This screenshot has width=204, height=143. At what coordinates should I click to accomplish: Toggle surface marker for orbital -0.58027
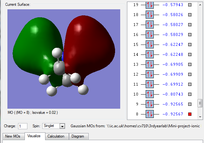pos(190,25)
